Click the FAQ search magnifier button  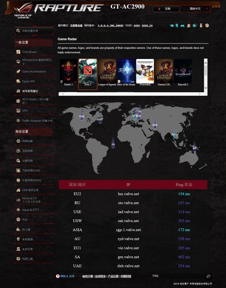tap(208, 276)
